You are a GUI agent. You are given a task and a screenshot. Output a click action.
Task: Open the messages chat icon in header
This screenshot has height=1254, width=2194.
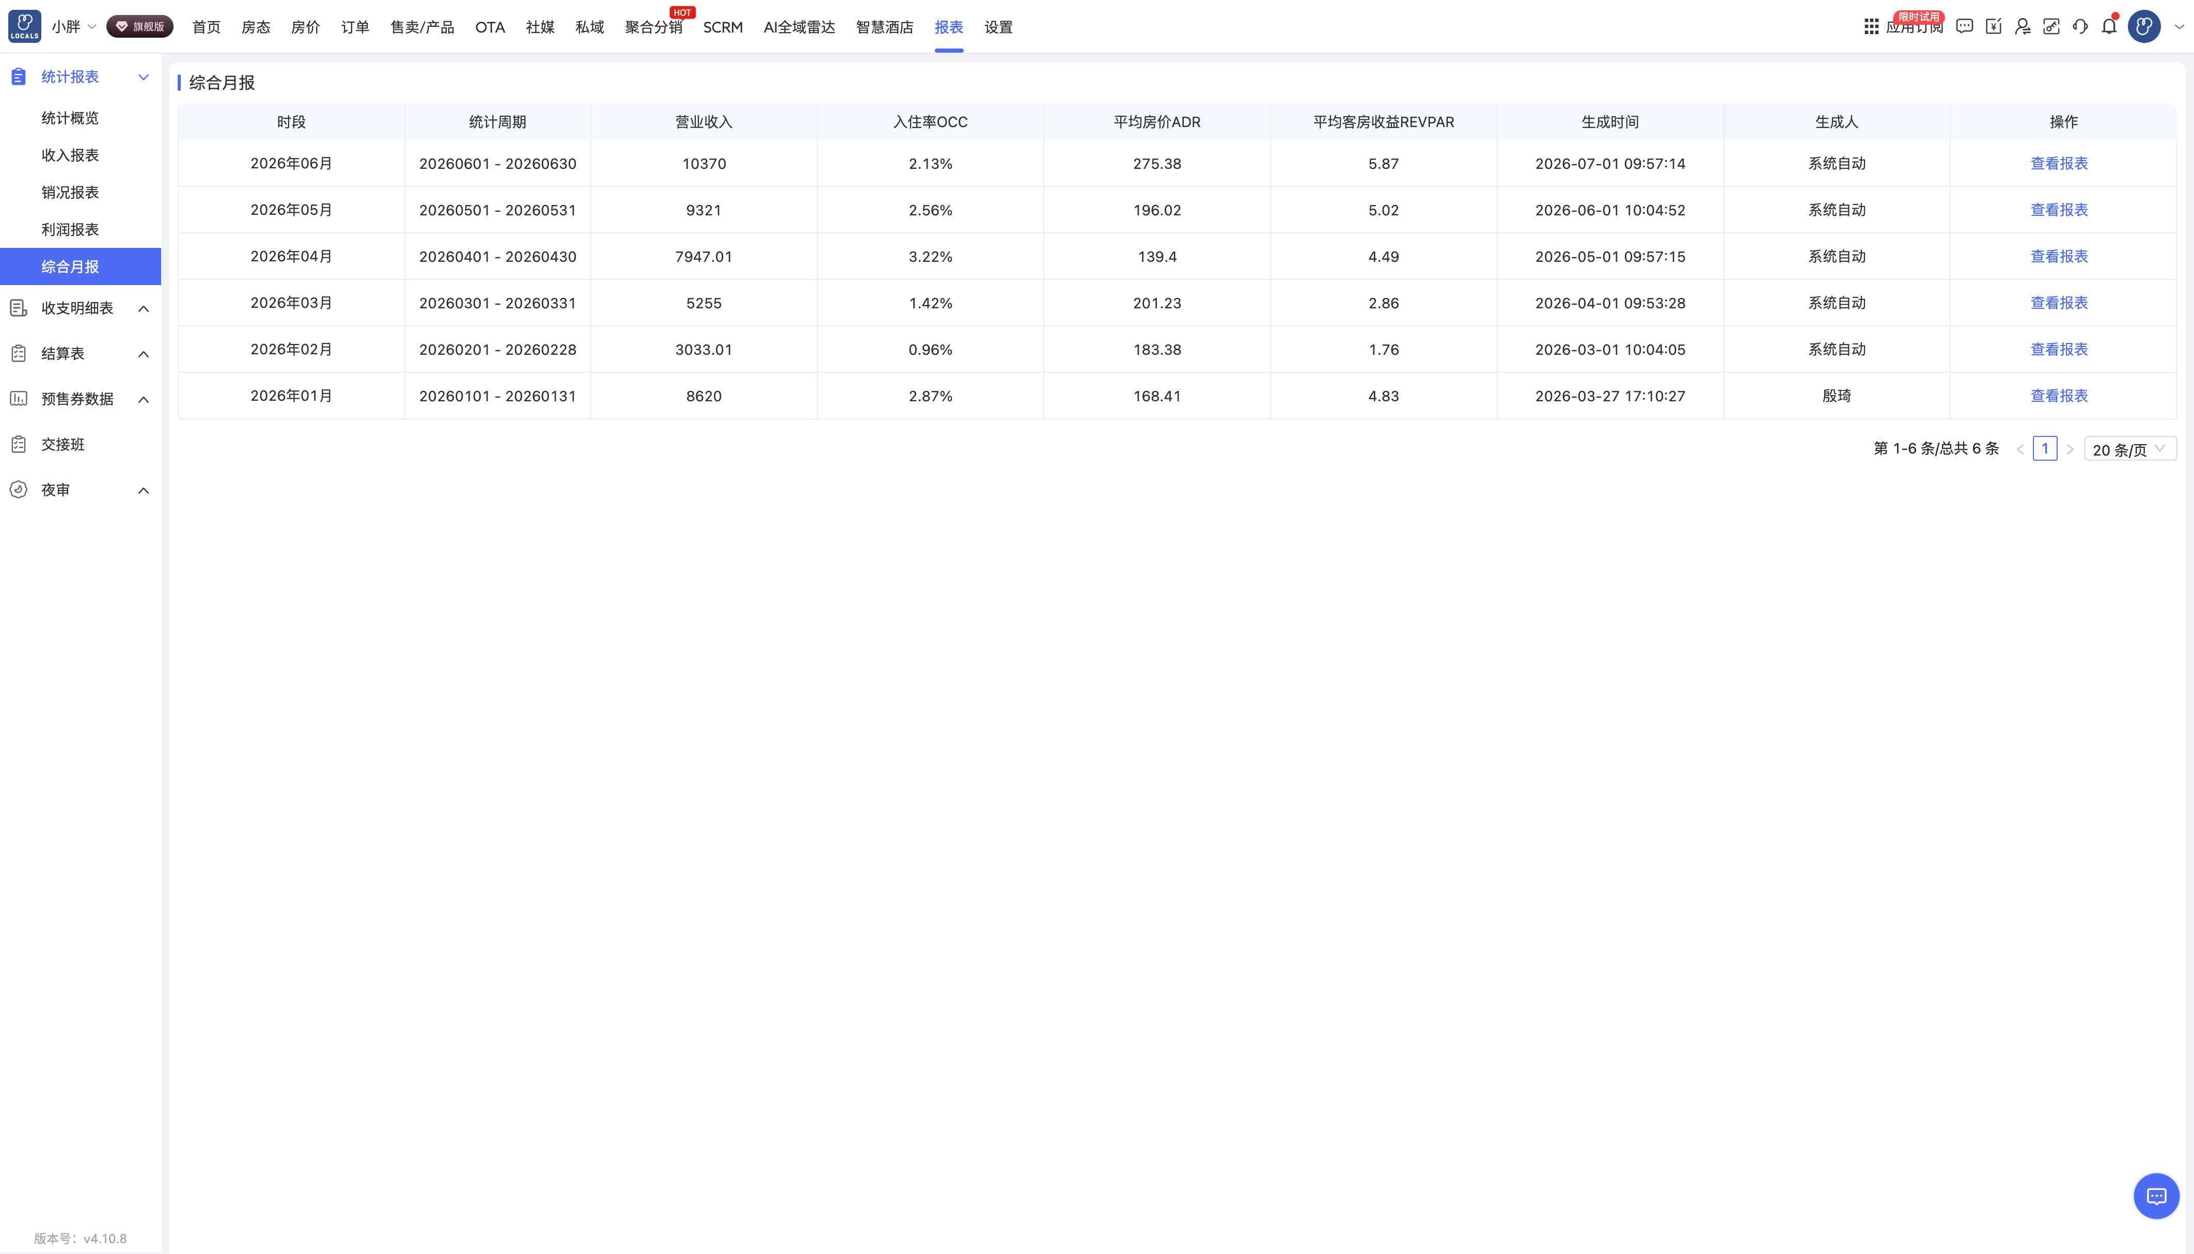pyautogui.click(x=1964, y=27)
